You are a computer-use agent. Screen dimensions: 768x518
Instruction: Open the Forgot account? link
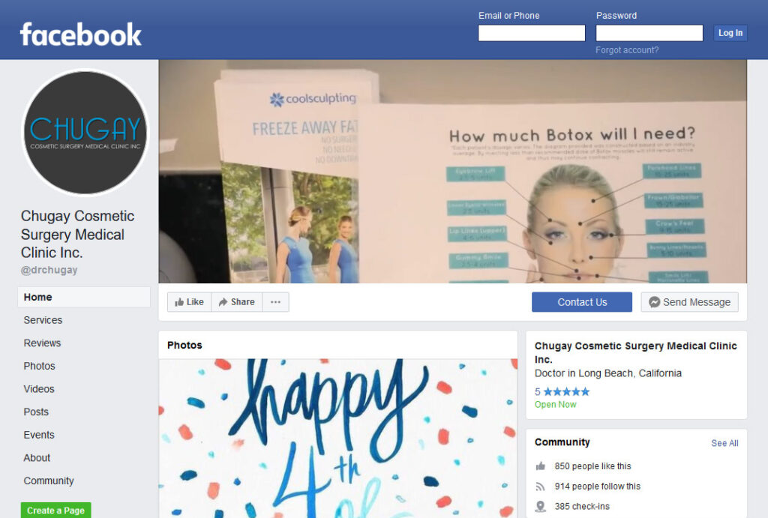(x=627, y=50)
